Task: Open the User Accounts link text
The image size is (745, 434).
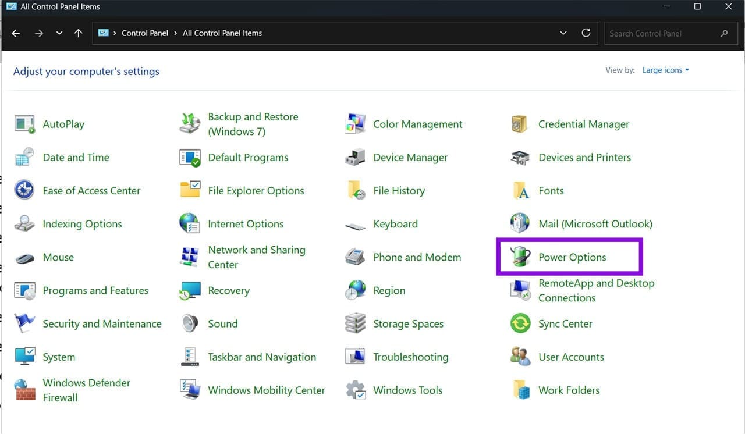Action: click(571, 357)
